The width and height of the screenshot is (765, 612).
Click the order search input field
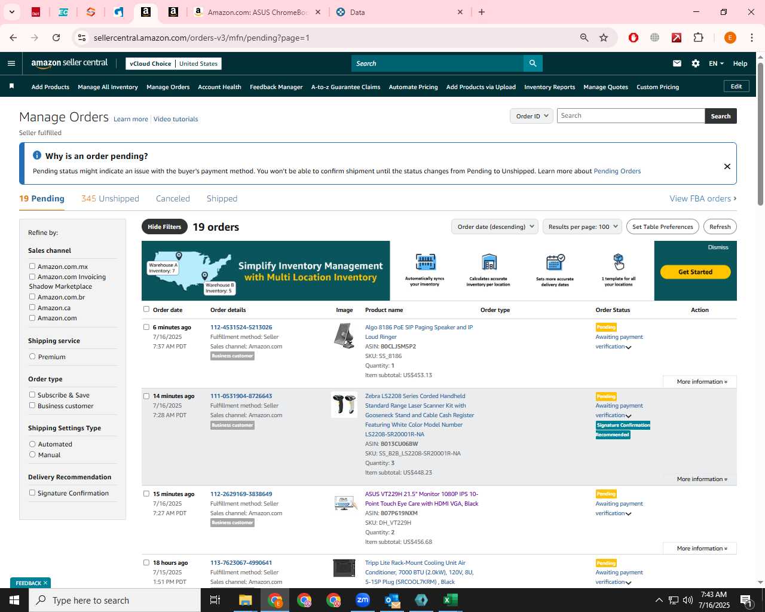(x=631, y=116)
